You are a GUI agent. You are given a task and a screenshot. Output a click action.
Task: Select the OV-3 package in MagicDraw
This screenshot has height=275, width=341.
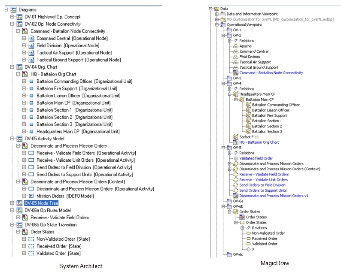pos(237,78)
